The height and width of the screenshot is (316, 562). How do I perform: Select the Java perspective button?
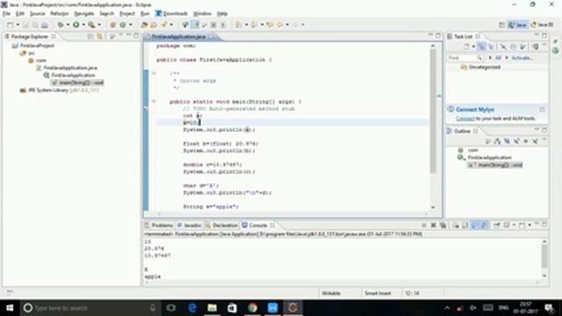click(517, 25)
